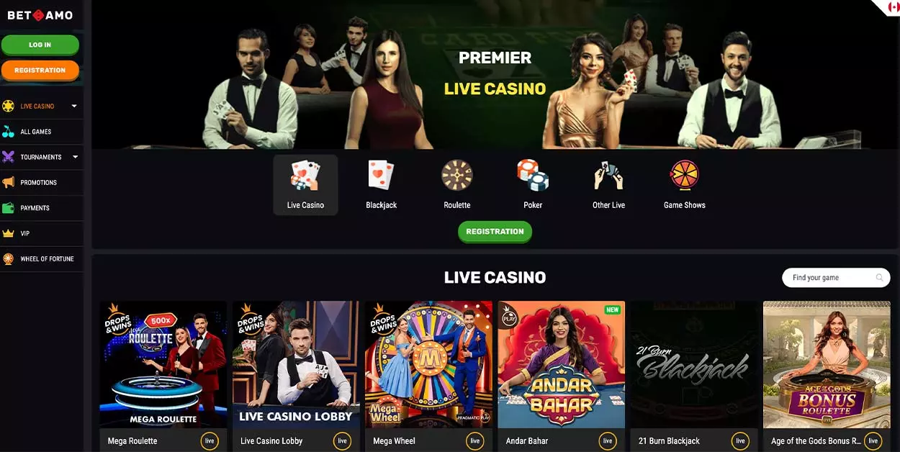Choose the Poker chips category icon
Screen dimensions: 900x452
coord(533,175)
